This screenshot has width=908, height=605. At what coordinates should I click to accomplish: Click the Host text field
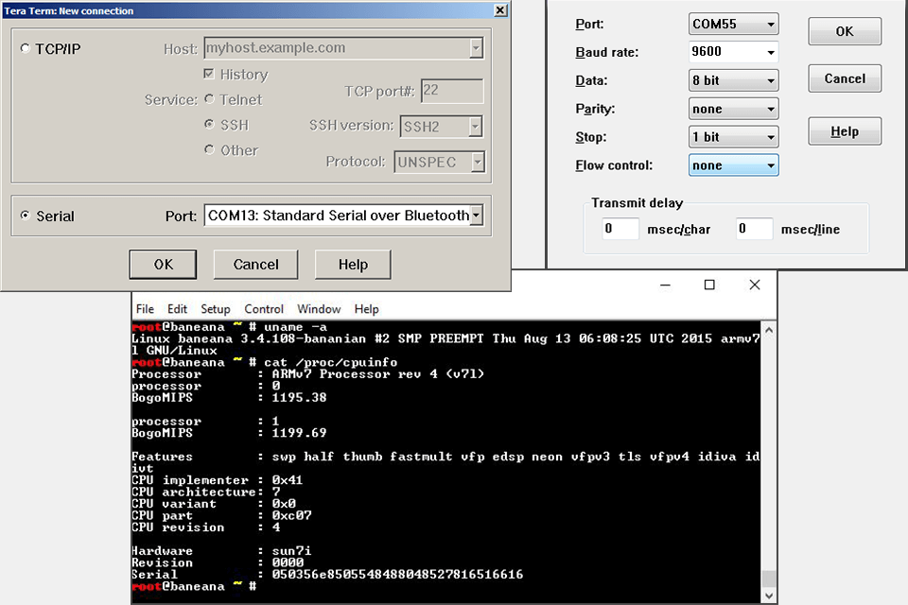tap(337, 48)
